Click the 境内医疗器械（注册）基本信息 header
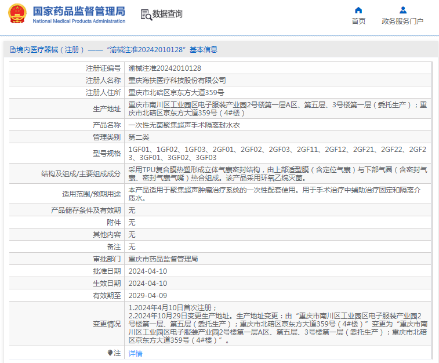439x363 pixels. click(x=114, y=50)
